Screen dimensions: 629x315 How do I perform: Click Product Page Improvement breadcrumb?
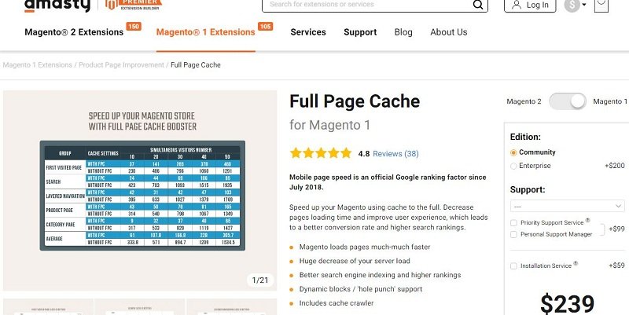tap(121, 65)
